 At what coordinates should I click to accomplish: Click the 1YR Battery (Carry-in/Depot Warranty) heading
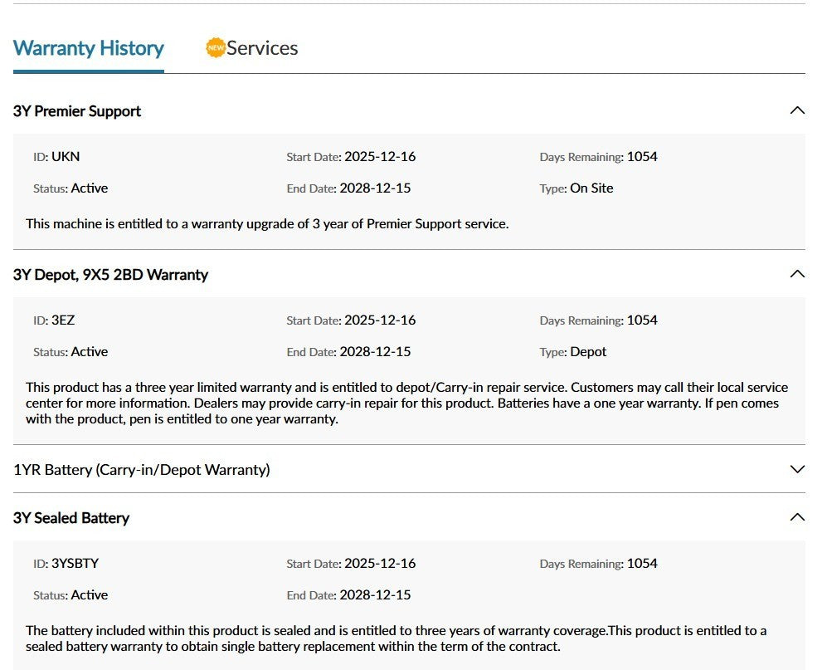(141, 470)
